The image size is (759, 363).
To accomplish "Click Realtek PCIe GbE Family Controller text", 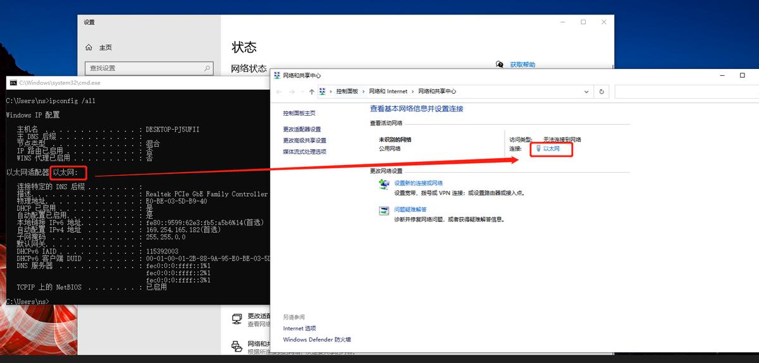I will 207,194.
